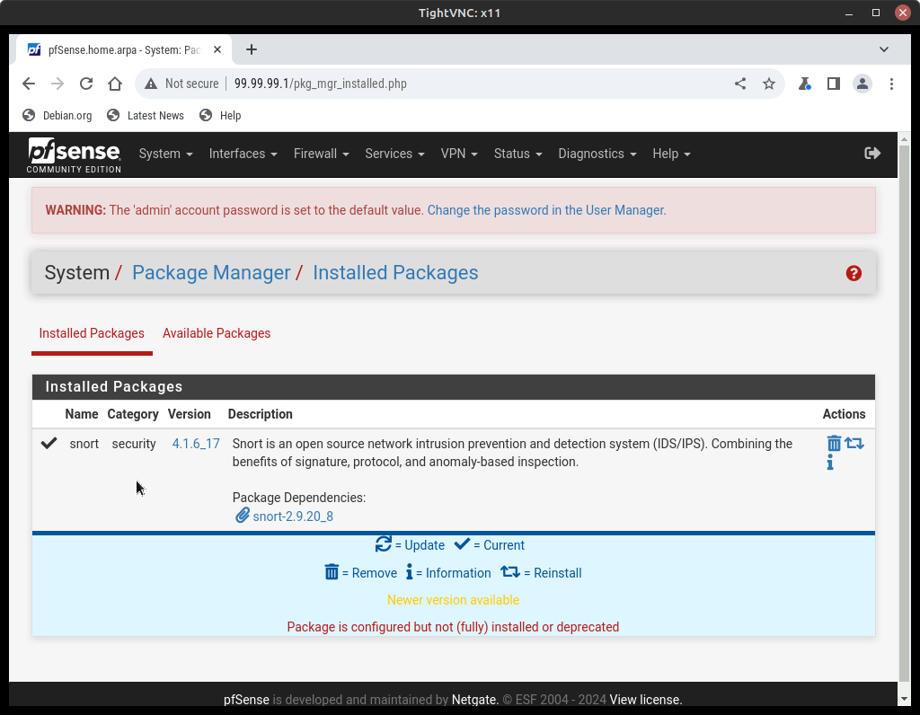Select the Installed Packages tab
The image size is (920, 715).
coord(92,333)
